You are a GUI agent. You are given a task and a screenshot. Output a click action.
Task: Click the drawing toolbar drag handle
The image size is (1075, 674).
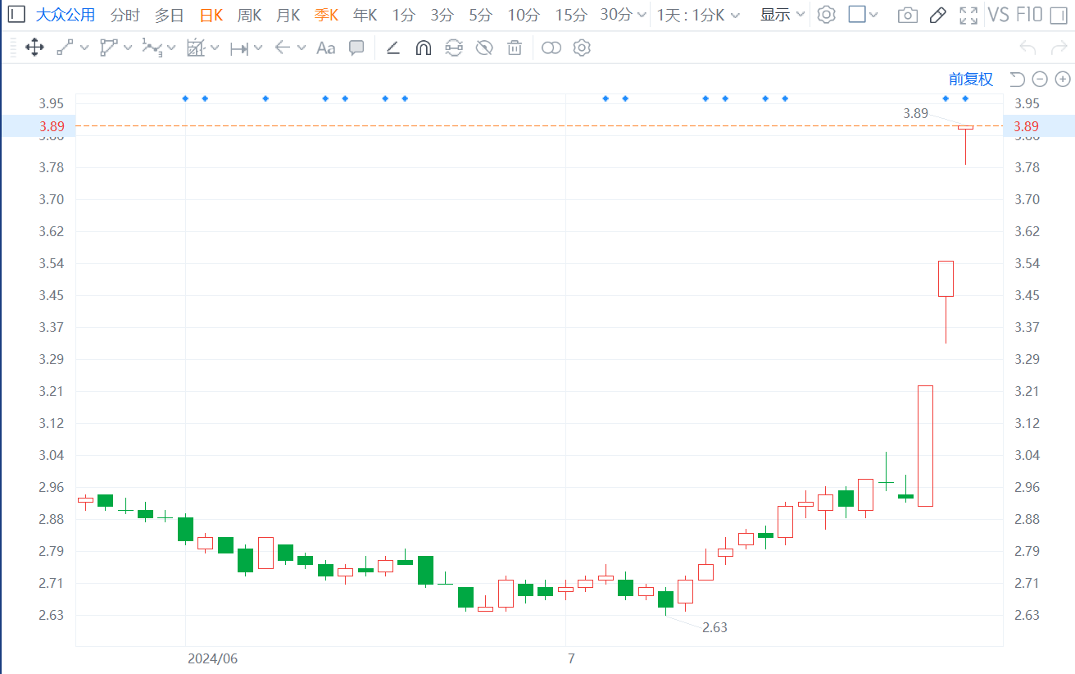[12, 48]
